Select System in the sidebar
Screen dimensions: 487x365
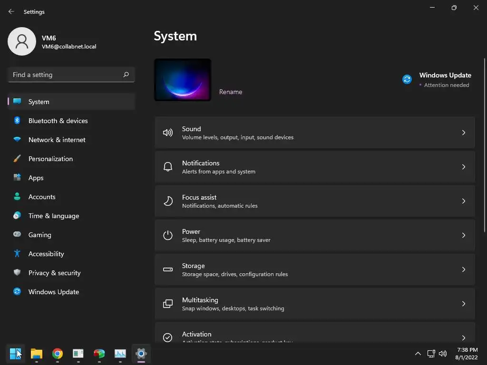pos(71,102)
